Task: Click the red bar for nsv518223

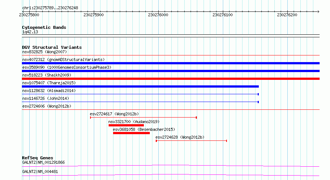Action: tap(171, 79)
